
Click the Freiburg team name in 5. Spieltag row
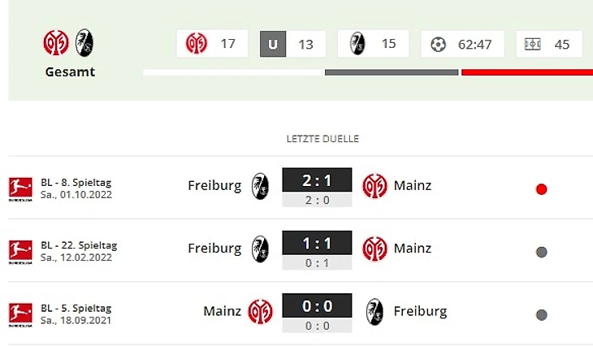pos(420,311)
